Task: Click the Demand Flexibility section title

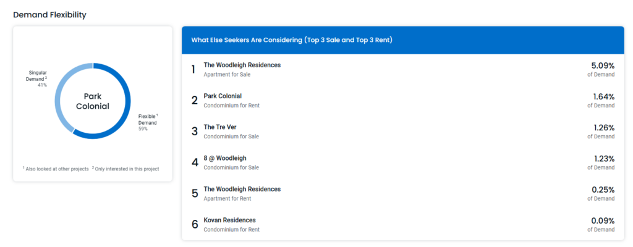Action: (49, 15)
